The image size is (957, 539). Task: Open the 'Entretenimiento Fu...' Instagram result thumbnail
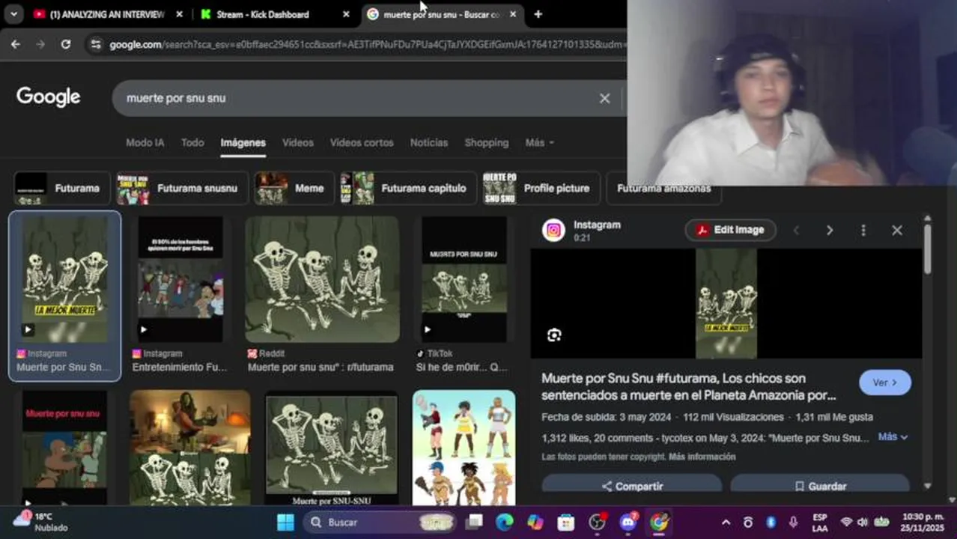pos(180,279)
